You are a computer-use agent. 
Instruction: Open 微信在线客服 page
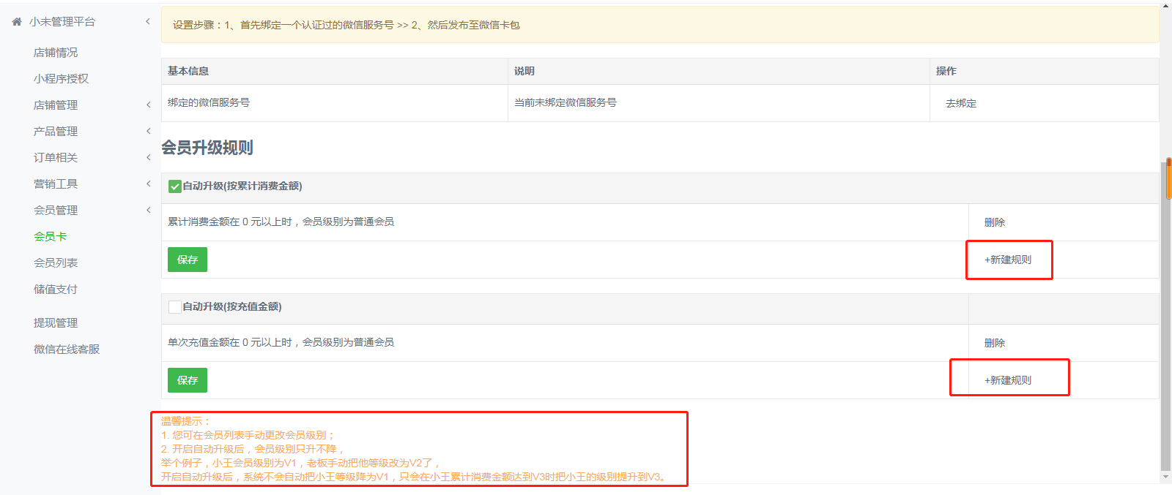tap(67, 349)
